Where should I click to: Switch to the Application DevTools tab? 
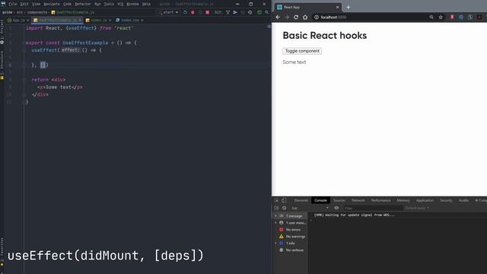[x=425, y=200]
